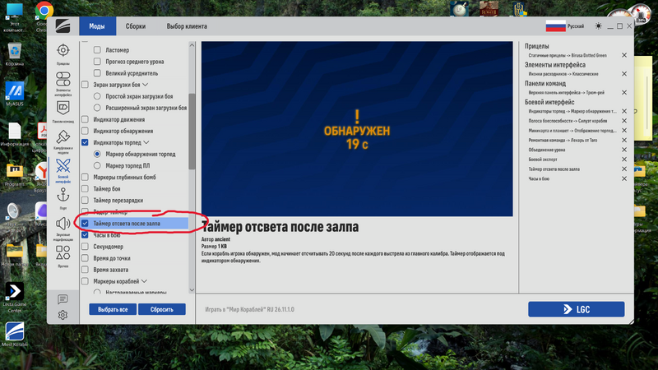The height and width of the screenshot is (370, 658).
Task: Remove Таймер отсвета from right panel
Action: (x=624, y=169)
